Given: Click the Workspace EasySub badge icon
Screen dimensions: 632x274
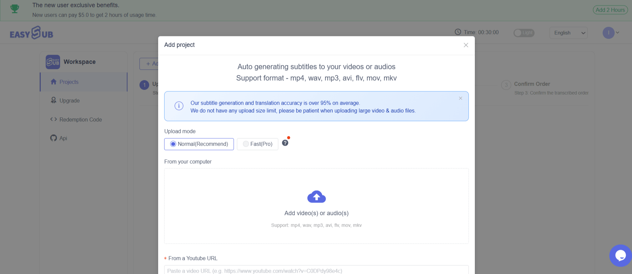Looking at the screenshot, I should click(x=53, y=62).
